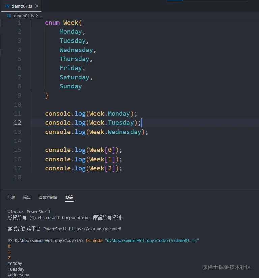
Task: Click line number 18 in gutter
Action: click(18, 177)
